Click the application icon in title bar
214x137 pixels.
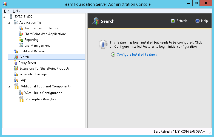(x=5, y=4)
